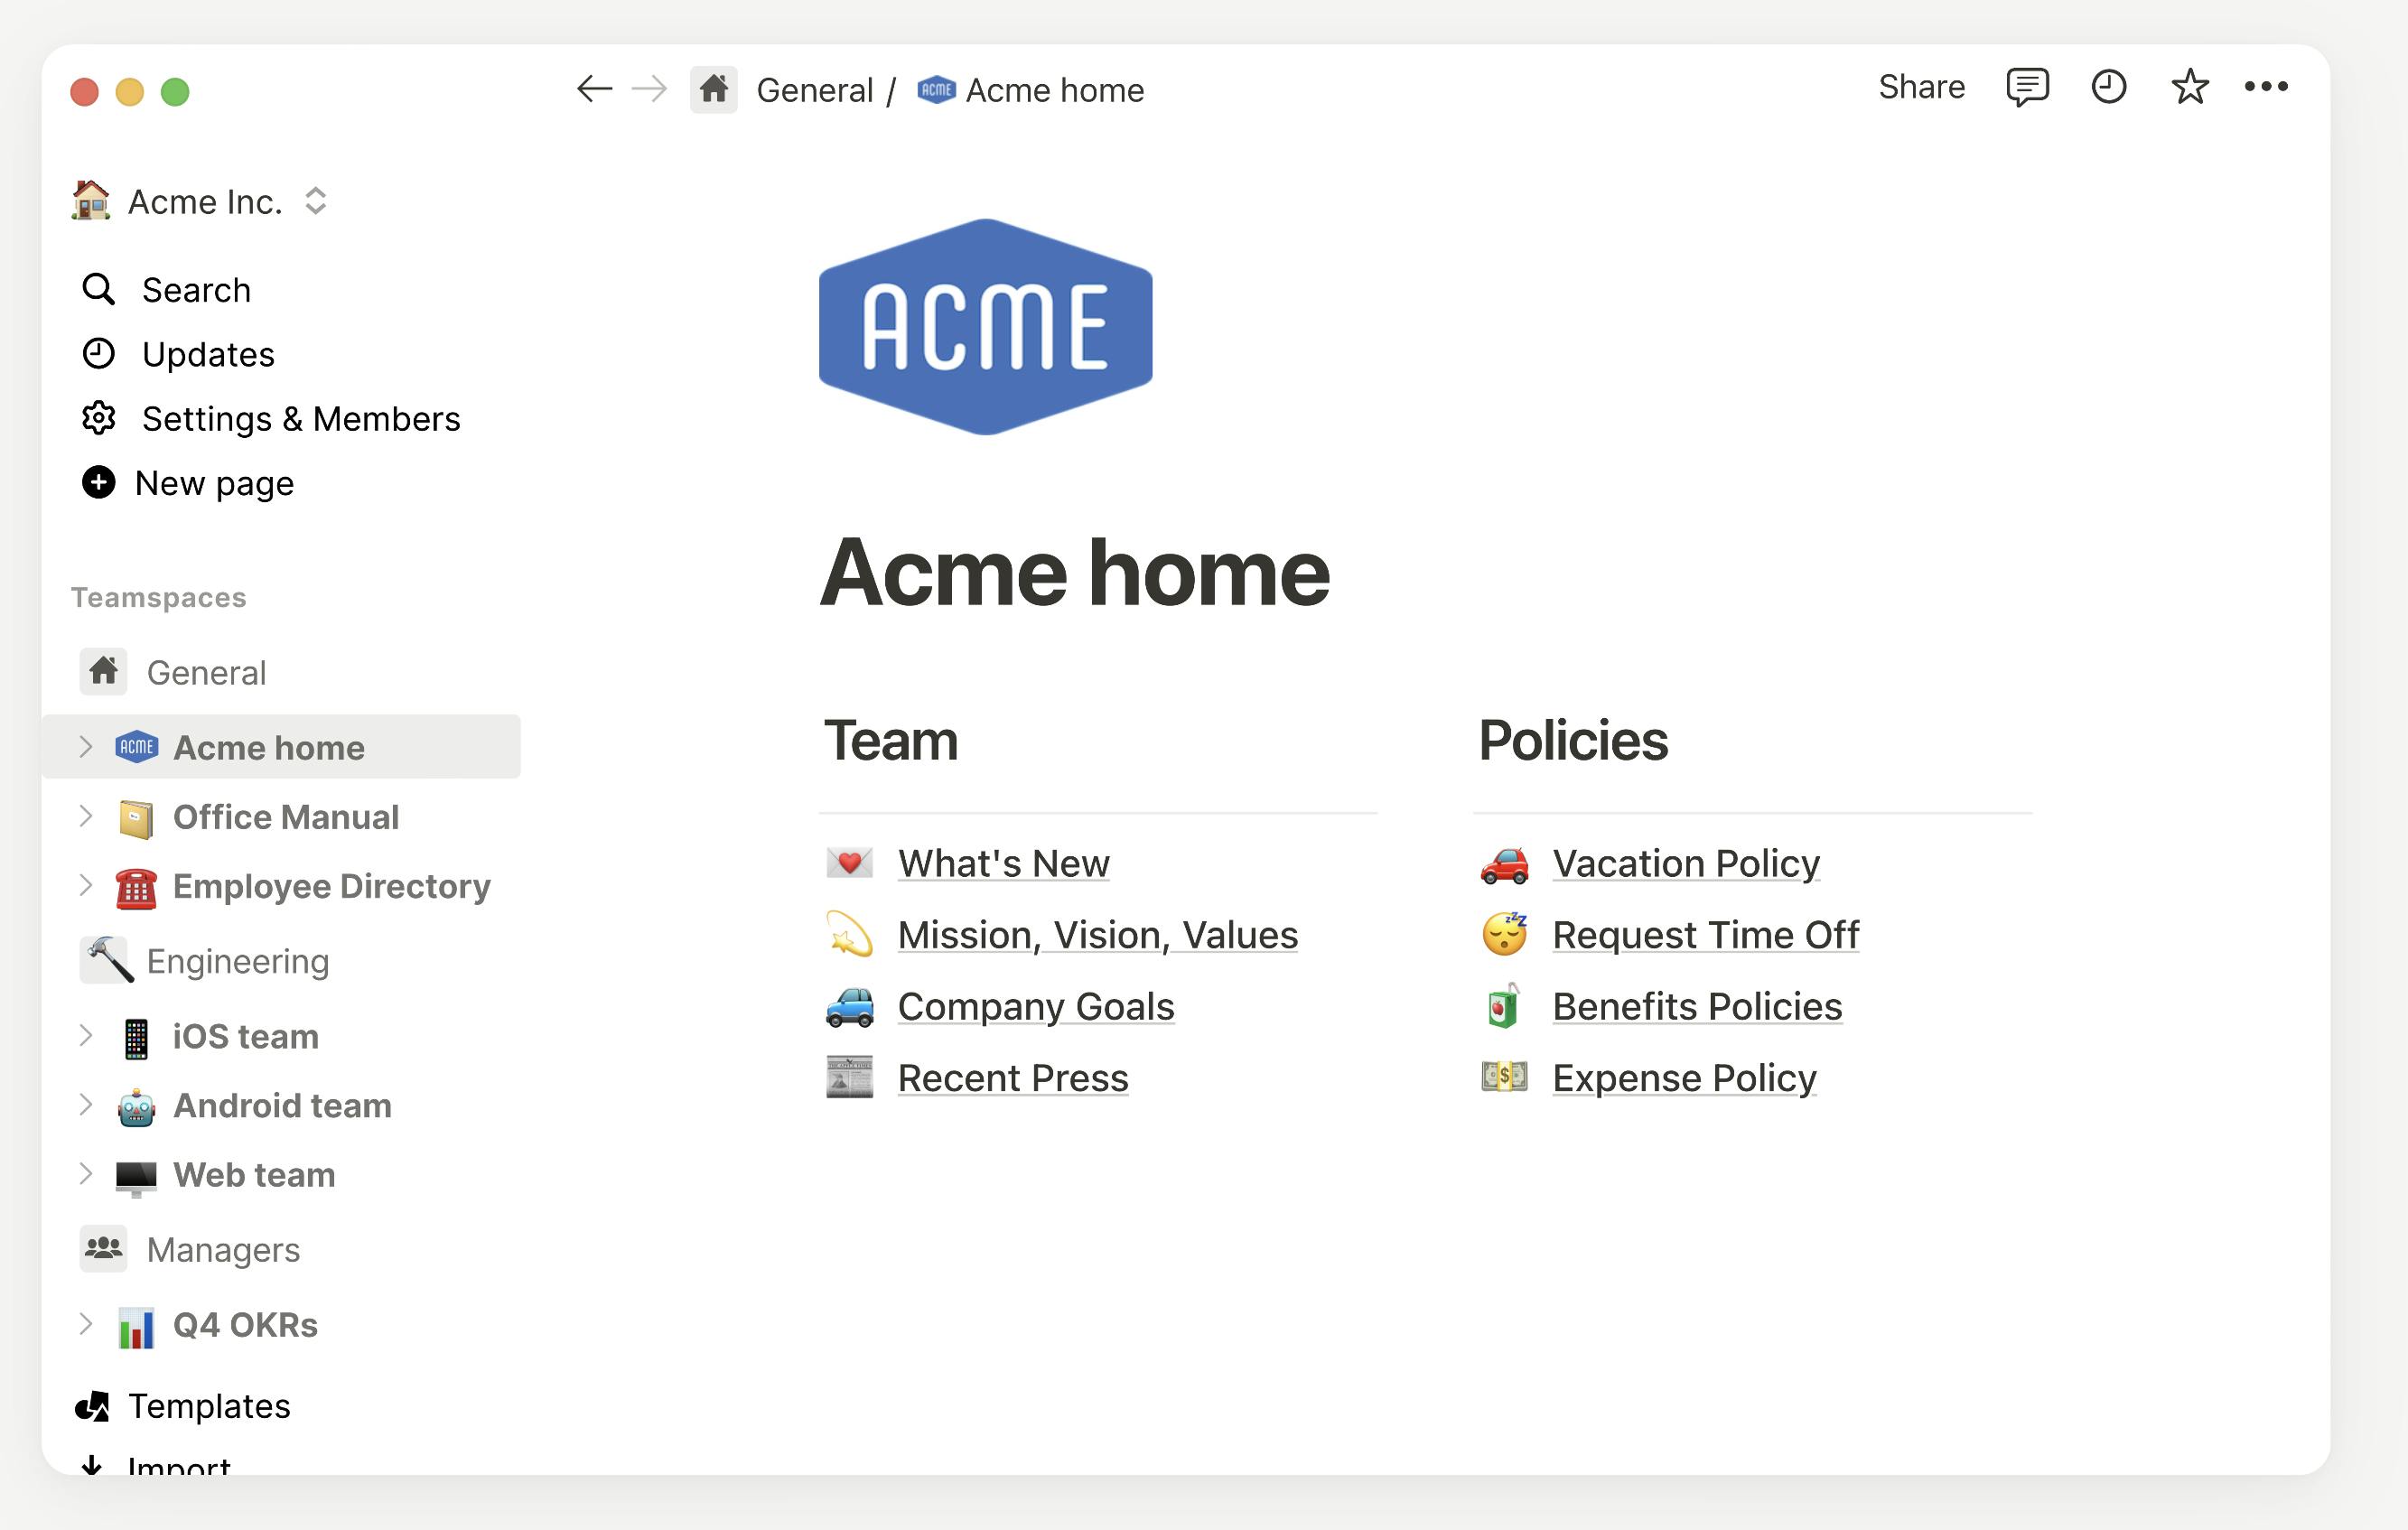Select the Managers teamspace

click(x=222, y=1250)
